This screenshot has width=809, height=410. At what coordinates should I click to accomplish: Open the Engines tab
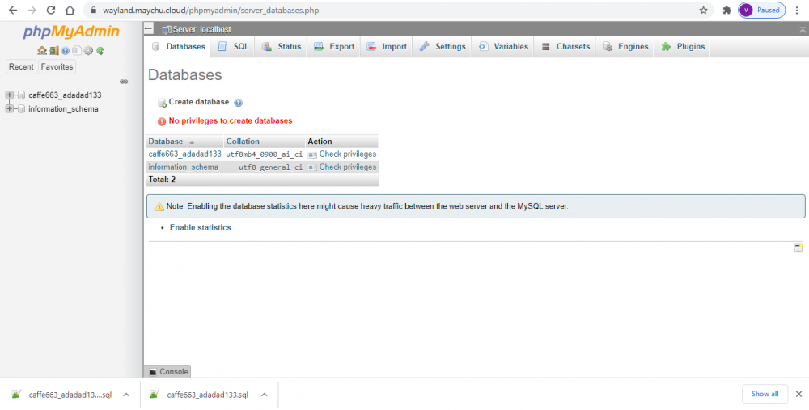point(625,46)
